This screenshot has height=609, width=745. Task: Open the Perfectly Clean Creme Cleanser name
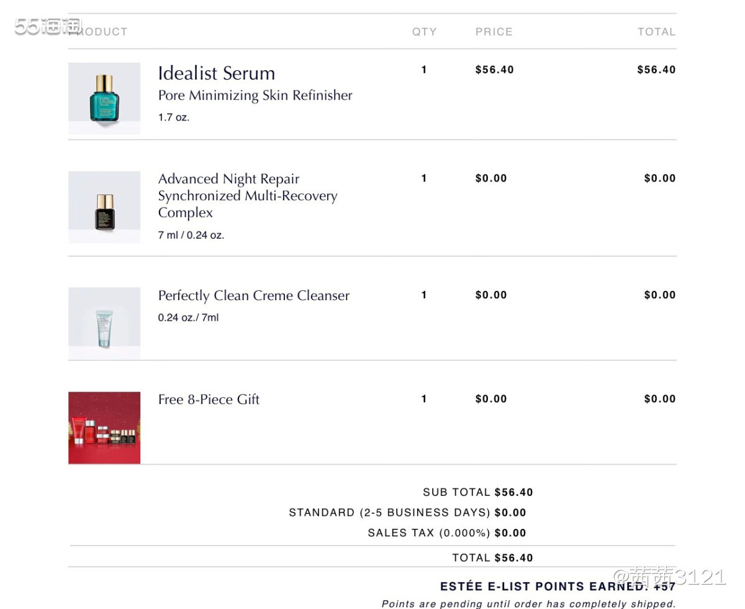[x=254, y=296]
